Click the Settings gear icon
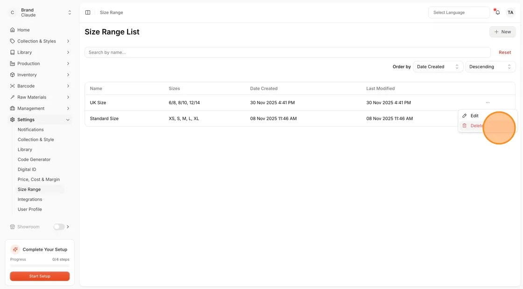 (12, 120)
